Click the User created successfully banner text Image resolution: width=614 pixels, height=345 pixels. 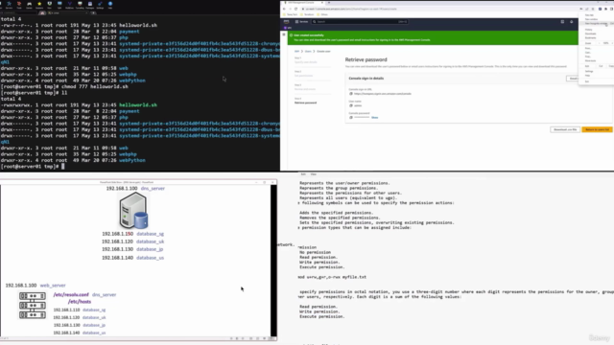309,35
